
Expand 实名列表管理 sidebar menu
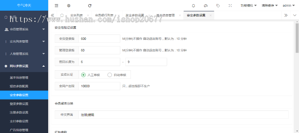(x=24, y=41)
